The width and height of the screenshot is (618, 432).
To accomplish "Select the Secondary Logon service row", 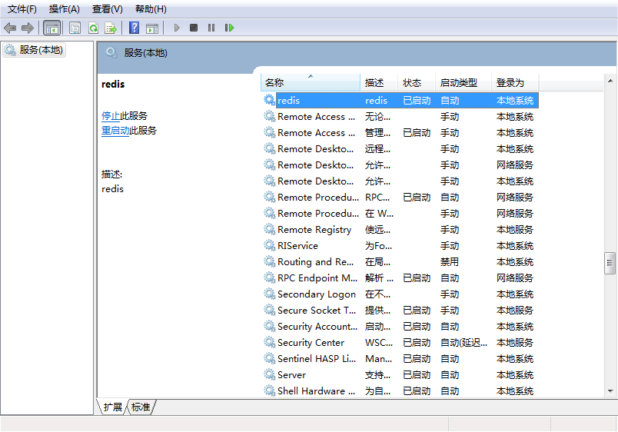I will pyautogui.click(x=400, y=294).
